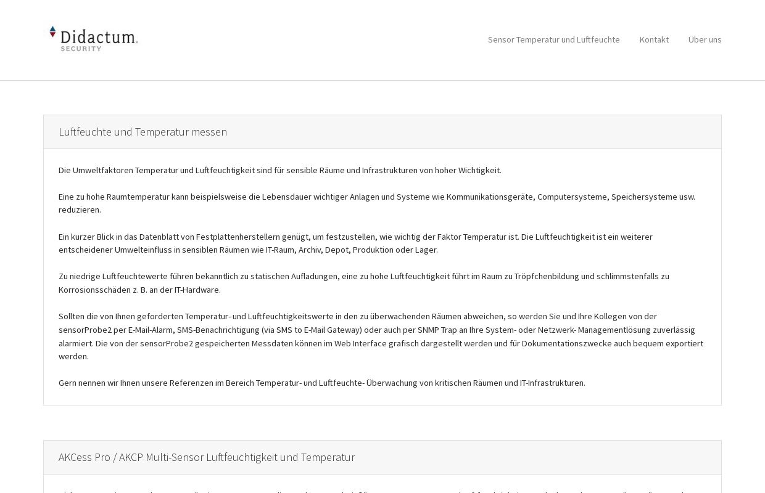Click the paragraph mentioning sensorProbe2 alarms
This screenshot has width=765, height=493.
click(381, 336)
